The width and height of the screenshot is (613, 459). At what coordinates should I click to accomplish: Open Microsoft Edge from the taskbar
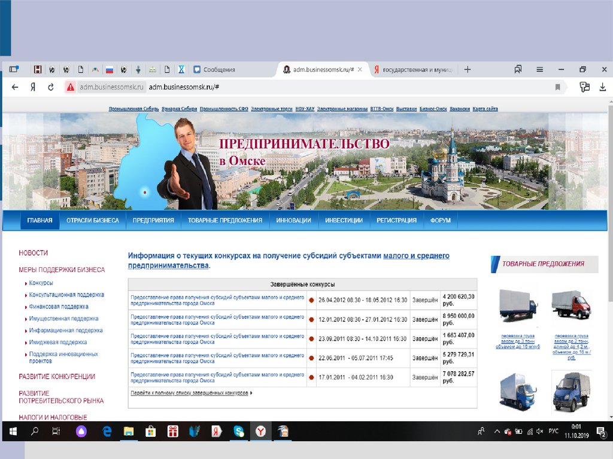pyautogui.click(x=107, y=431)
